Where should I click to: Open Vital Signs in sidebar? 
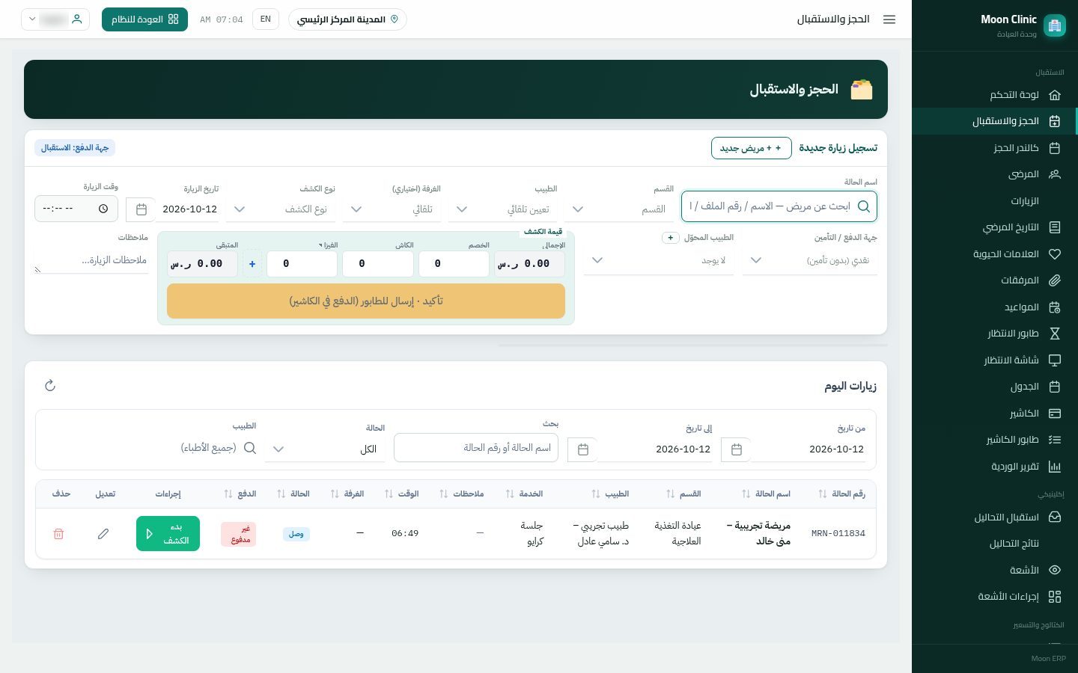click(994, 254)
